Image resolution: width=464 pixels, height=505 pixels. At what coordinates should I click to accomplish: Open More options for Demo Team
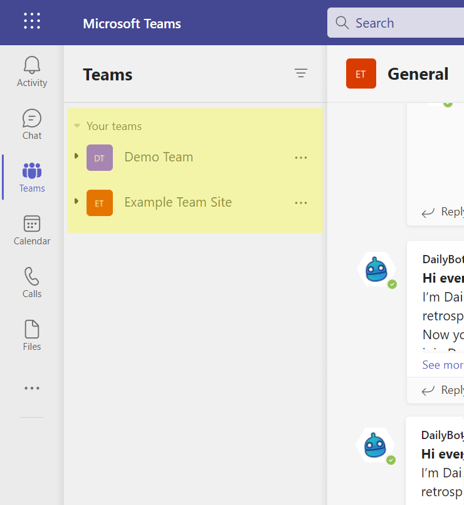coord(301,158)
